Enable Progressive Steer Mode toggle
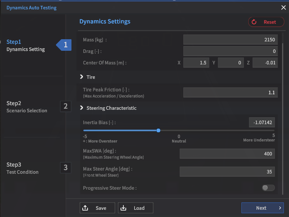Viewport: 289px width, 217px height. pos(268,188)
